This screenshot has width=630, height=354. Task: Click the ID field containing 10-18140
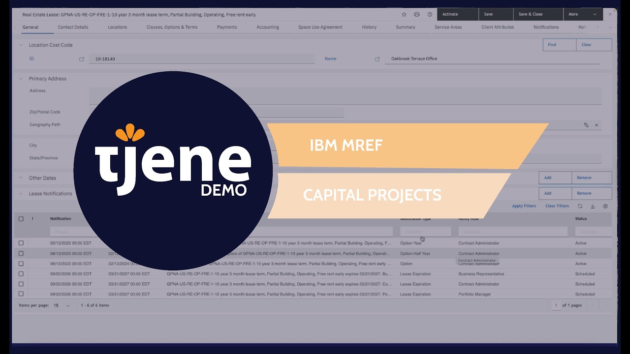pyautogui.click(x=202, y=59)
